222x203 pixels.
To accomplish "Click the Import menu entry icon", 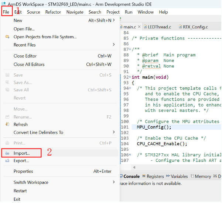I will click(x=7, y=153).
